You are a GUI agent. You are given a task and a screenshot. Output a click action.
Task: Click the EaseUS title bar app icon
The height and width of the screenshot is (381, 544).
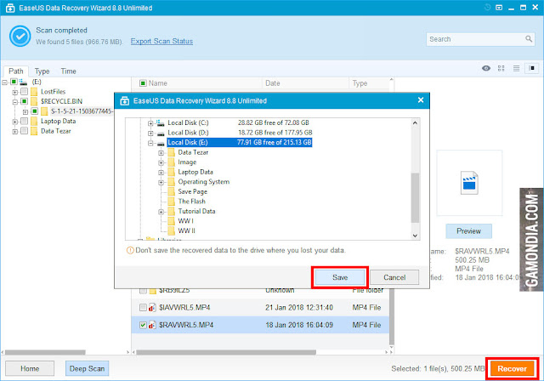tap(10, 8)
